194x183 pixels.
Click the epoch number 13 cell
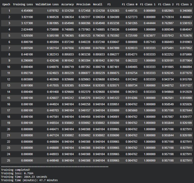click(x=9, y=86)
